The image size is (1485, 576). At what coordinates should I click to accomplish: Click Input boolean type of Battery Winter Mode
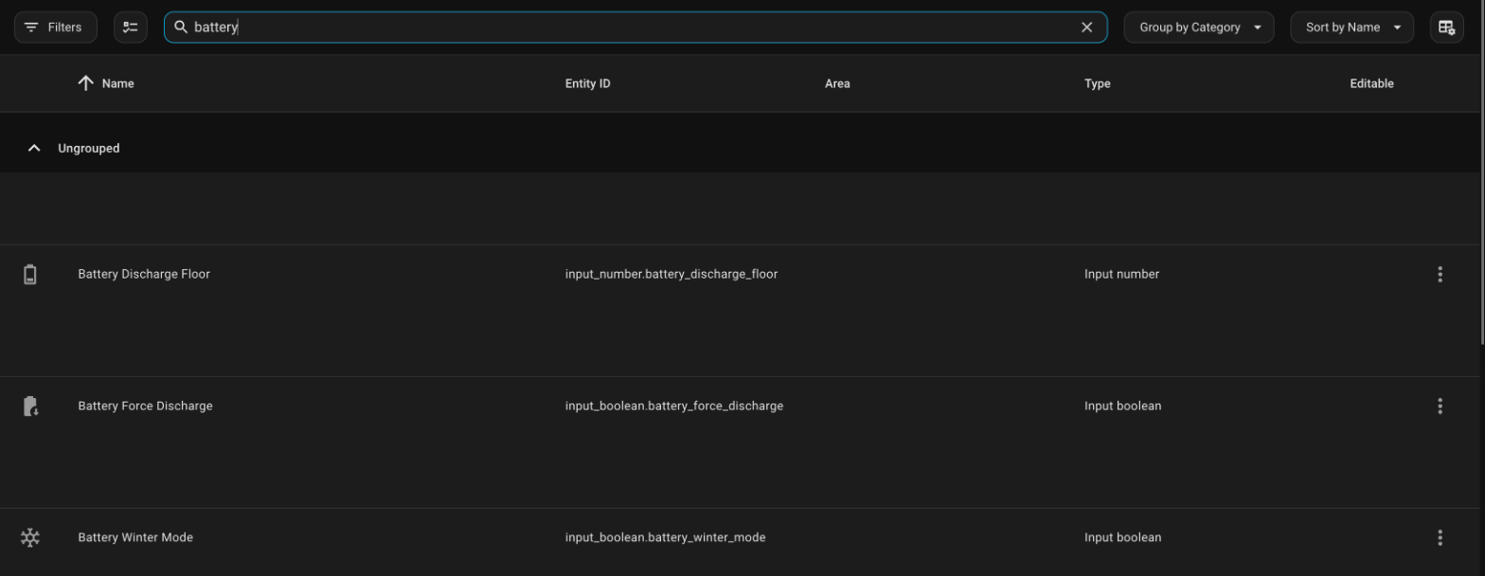tap(1122, 538)
